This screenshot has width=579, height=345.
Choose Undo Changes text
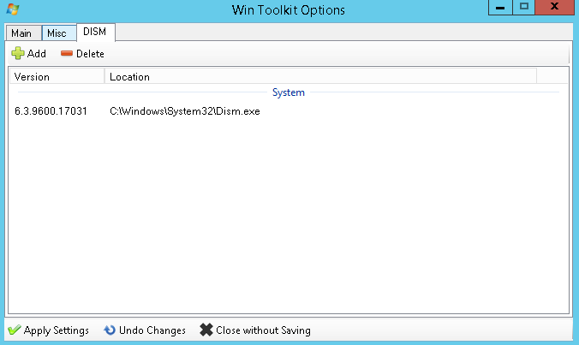point(153,330)
